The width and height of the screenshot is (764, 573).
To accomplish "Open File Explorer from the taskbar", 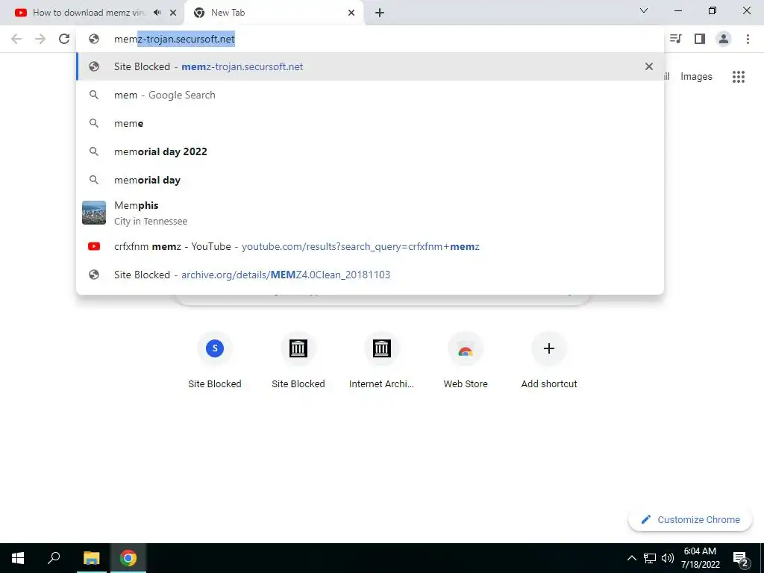I will click(91, 558).
